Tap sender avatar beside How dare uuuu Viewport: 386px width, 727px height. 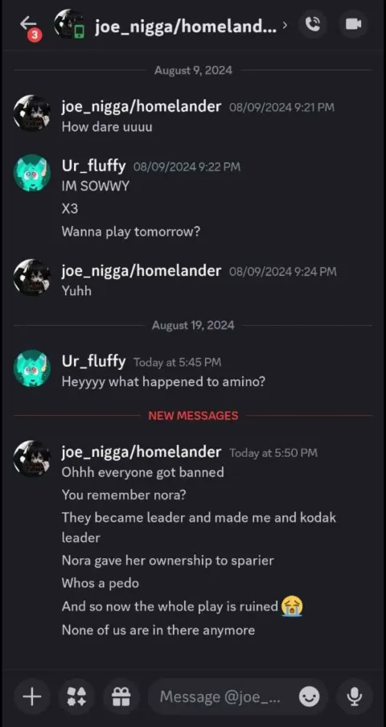coord(31,113)
